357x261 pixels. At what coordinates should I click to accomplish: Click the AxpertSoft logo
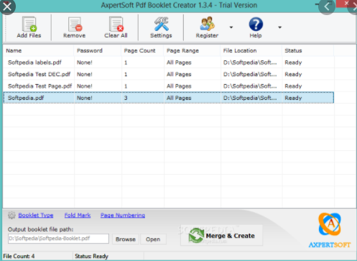(x=330, y=231)
